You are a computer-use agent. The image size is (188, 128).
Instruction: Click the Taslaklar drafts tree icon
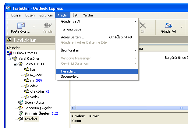pyautogui.click(x=21, y=119)
